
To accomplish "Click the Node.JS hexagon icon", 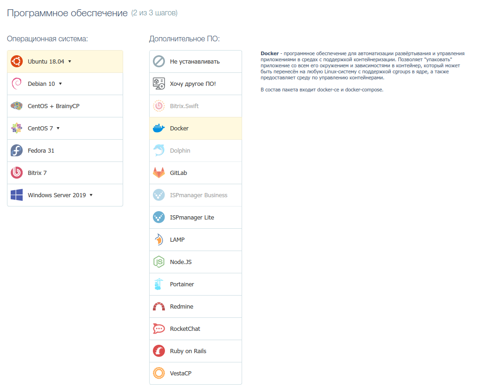I will [x=158, y=262].
